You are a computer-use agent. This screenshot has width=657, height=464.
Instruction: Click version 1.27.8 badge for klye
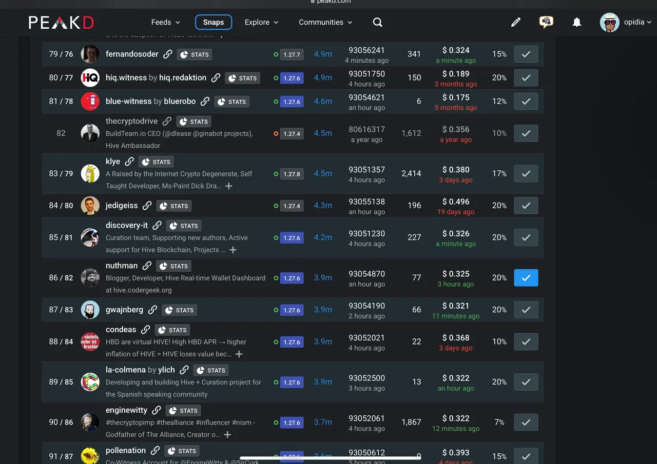point(292,174)
